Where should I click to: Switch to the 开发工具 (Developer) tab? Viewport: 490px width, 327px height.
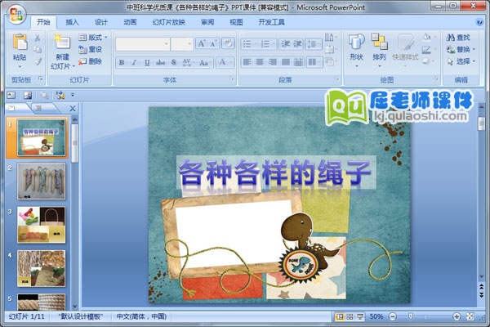pyautogui.click(x=271, y=22)
